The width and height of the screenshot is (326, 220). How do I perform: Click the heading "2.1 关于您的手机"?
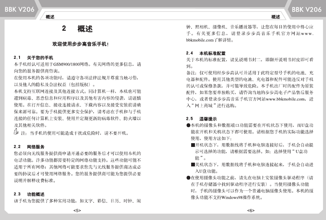tap(33, 58)
